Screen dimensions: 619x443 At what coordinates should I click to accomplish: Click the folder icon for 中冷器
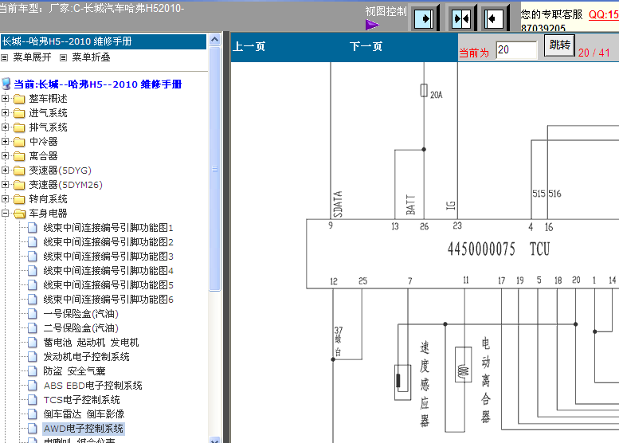point(19,142)
